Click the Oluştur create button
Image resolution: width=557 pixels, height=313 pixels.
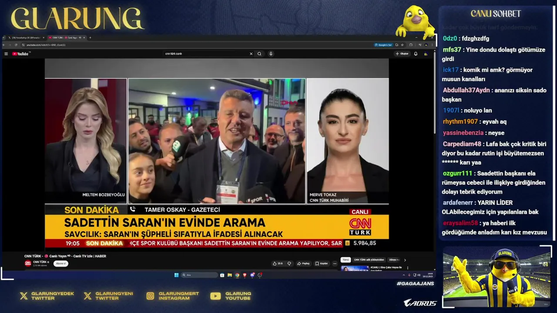tap(402, 54)
